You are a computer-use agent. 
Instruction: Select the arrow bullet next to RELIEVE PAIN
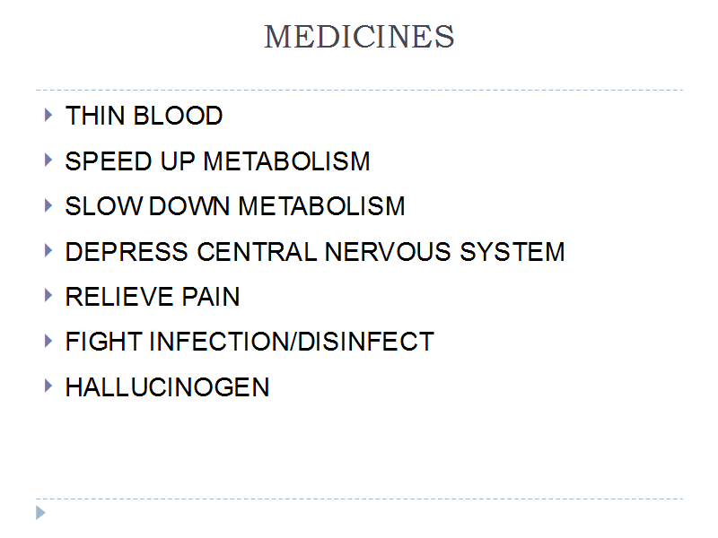click(48, 296)
